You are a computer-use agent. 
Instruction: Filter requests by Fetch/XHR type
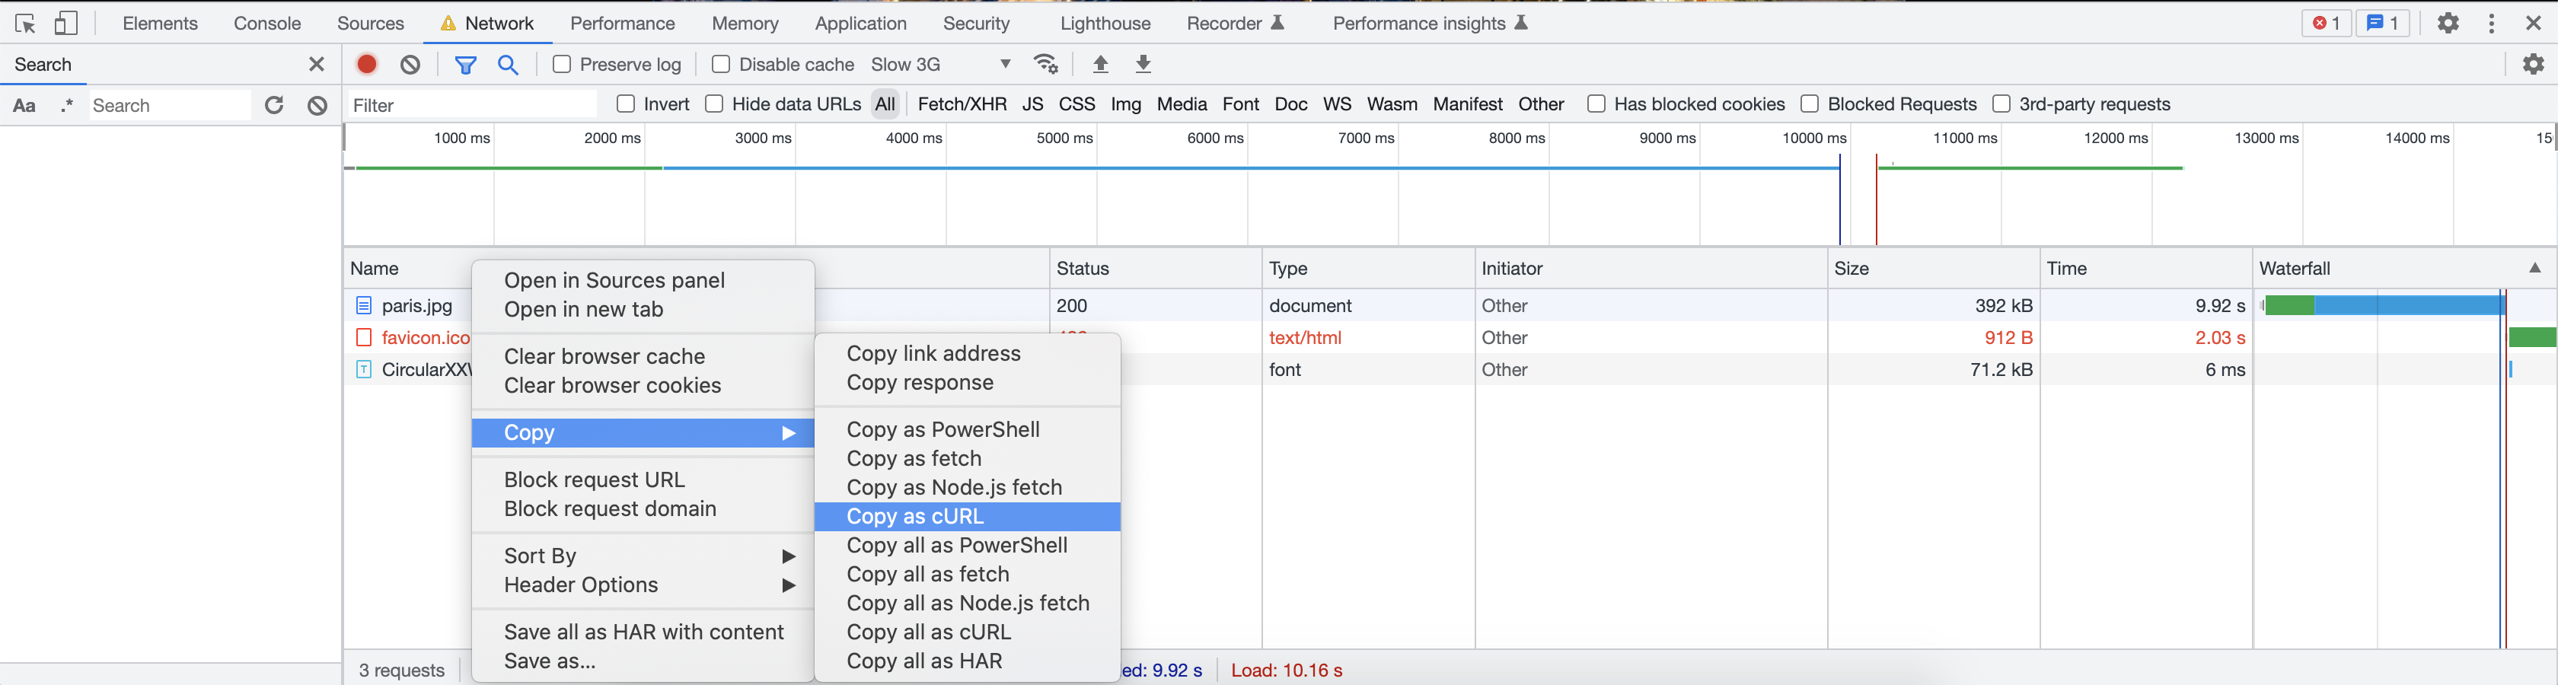pos(962,104)
